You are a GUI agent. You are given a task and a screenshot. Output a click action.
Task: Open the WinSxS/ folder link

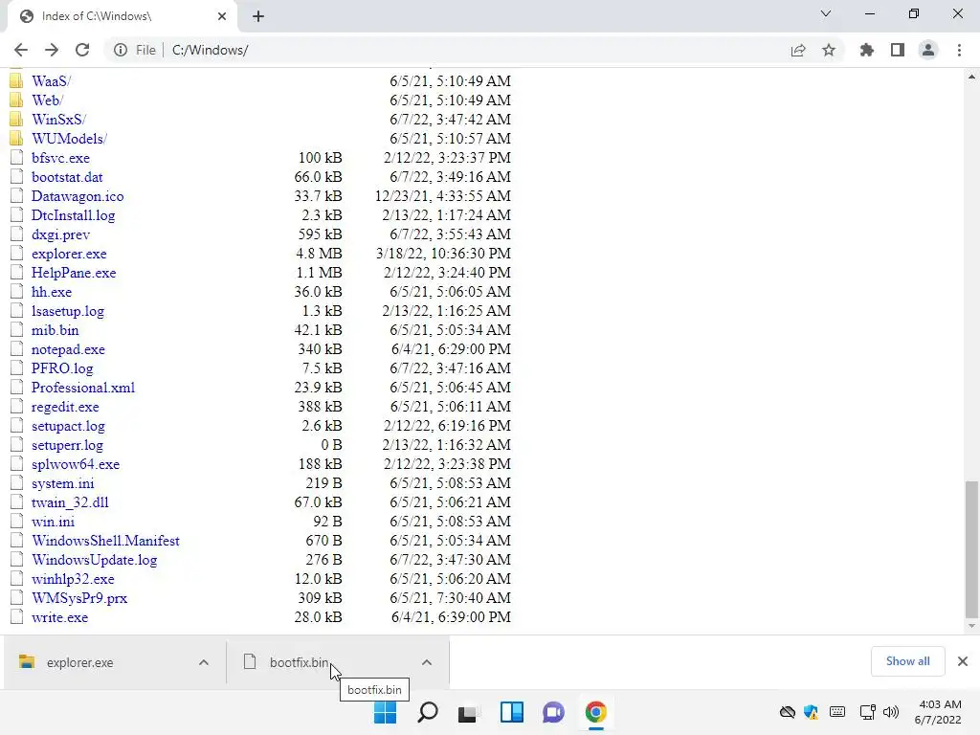point(58,120)
